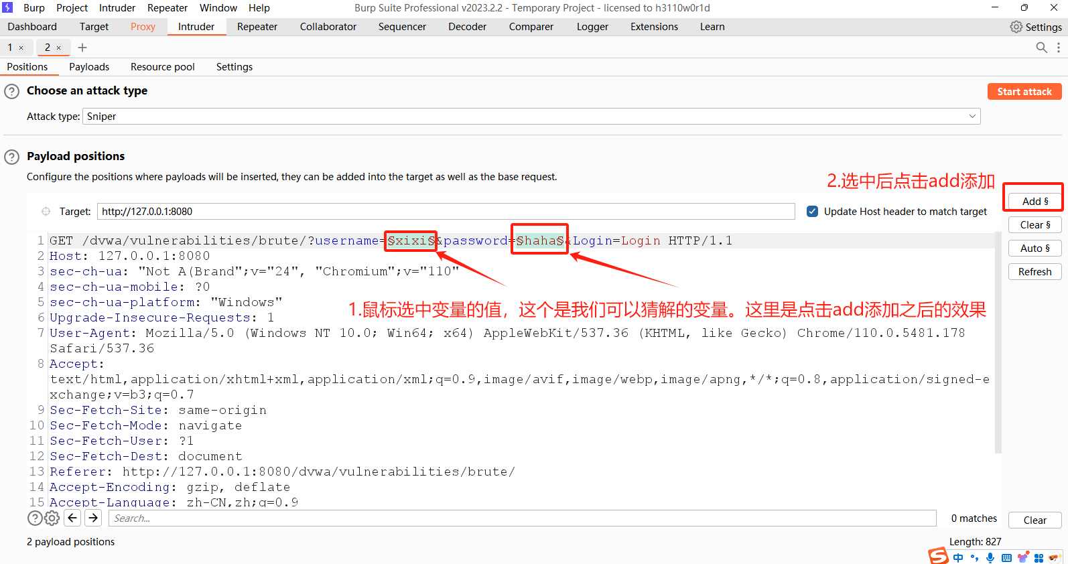Click the Host: 127.0.0.1:8080 line
Viewport: 1068px width, 564px height.
[130, 256]
